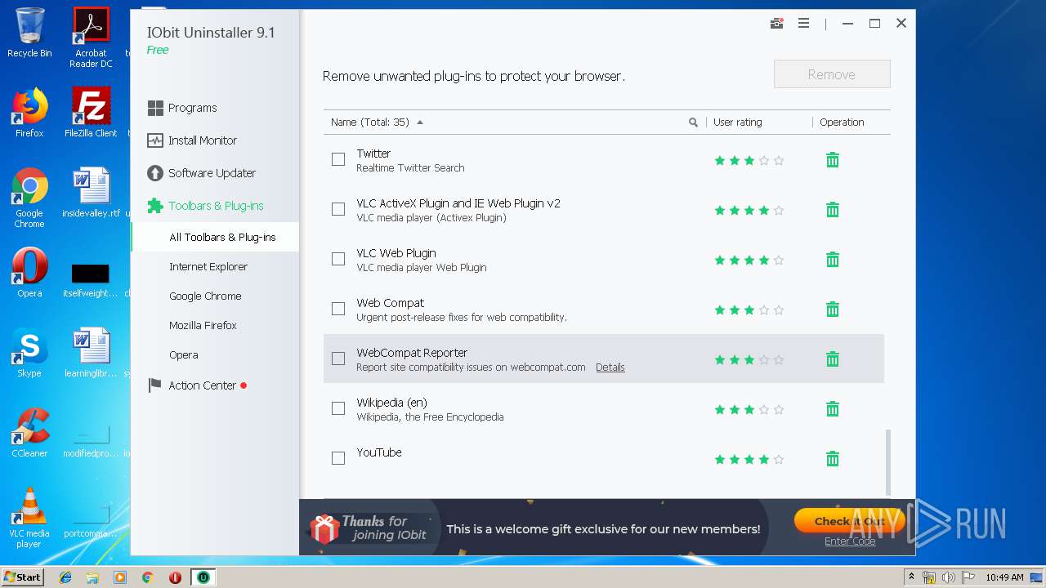Select insidevalley.rtf document icon
The width and height of the screenshot is (1046, 588).
coord(91,193)
